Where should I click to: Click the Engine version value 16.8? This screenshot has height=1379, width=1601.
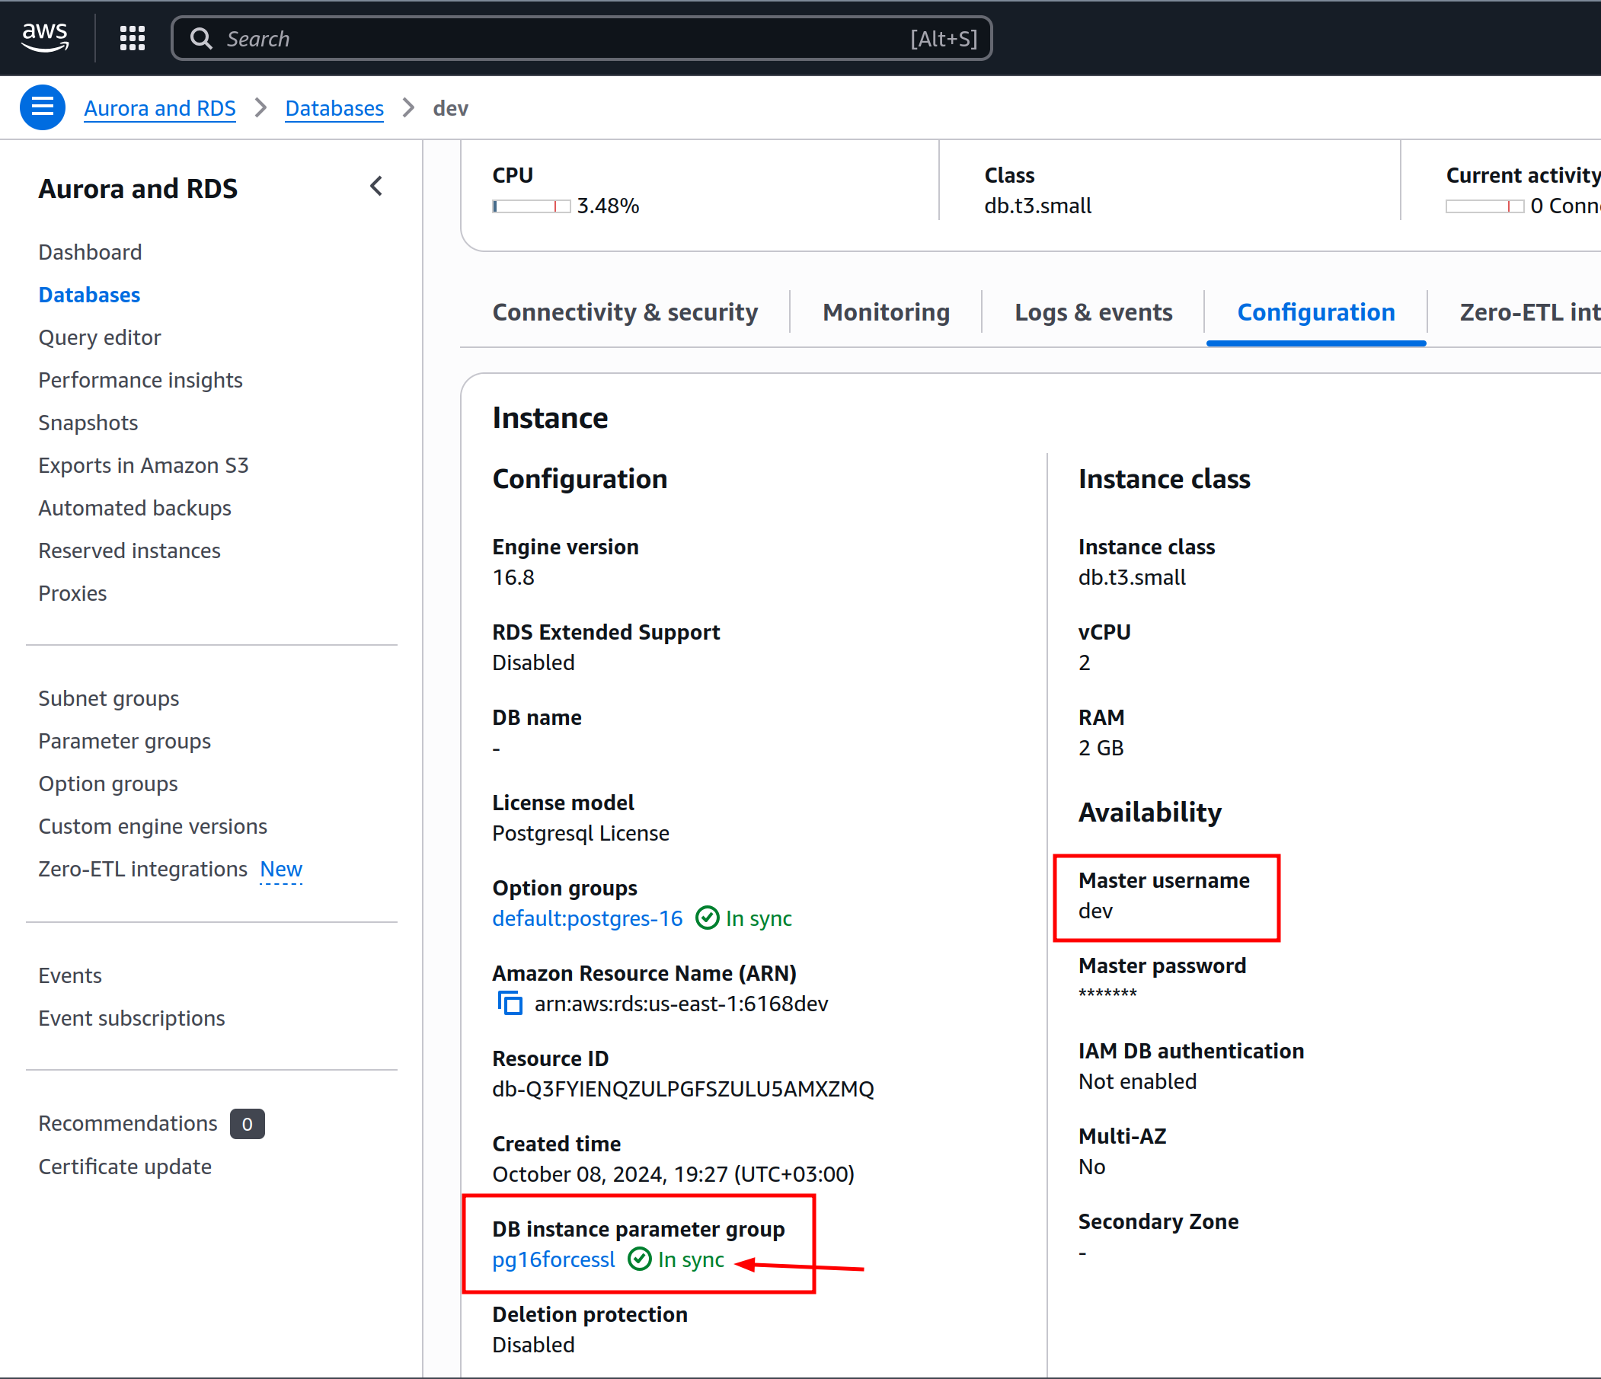click(513, 576)
